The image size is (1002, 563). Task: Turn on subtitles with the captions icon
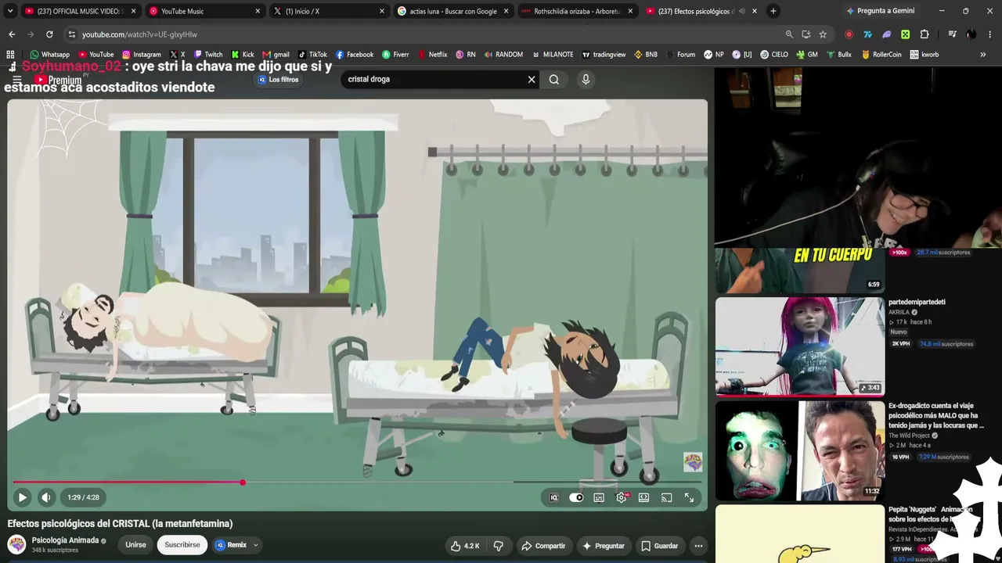(599, 497)
